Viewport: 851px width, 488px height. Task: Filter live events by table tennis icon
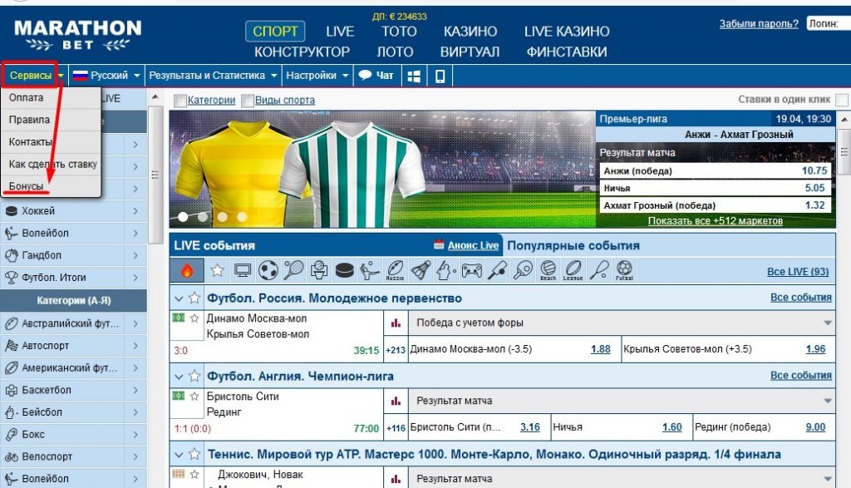point(523,270)
